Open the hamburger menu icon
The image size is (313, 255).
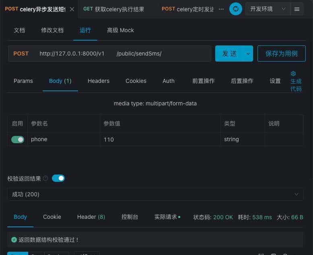tap(297, 9)
